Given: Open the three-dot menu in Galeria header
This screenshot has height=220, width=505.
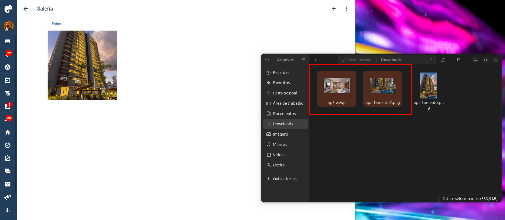Looking at the screenshot, I should 347,9.
